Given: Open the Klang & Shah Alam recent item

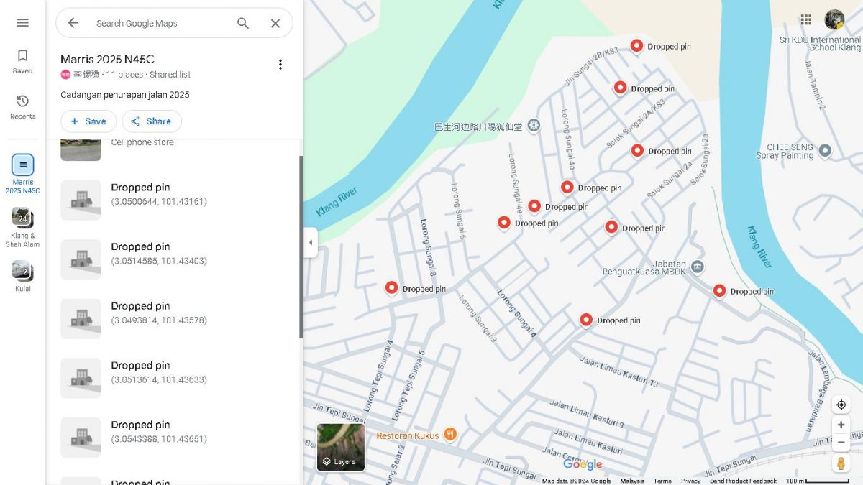Looking at the screenshot, I should [x=22, y=228].
